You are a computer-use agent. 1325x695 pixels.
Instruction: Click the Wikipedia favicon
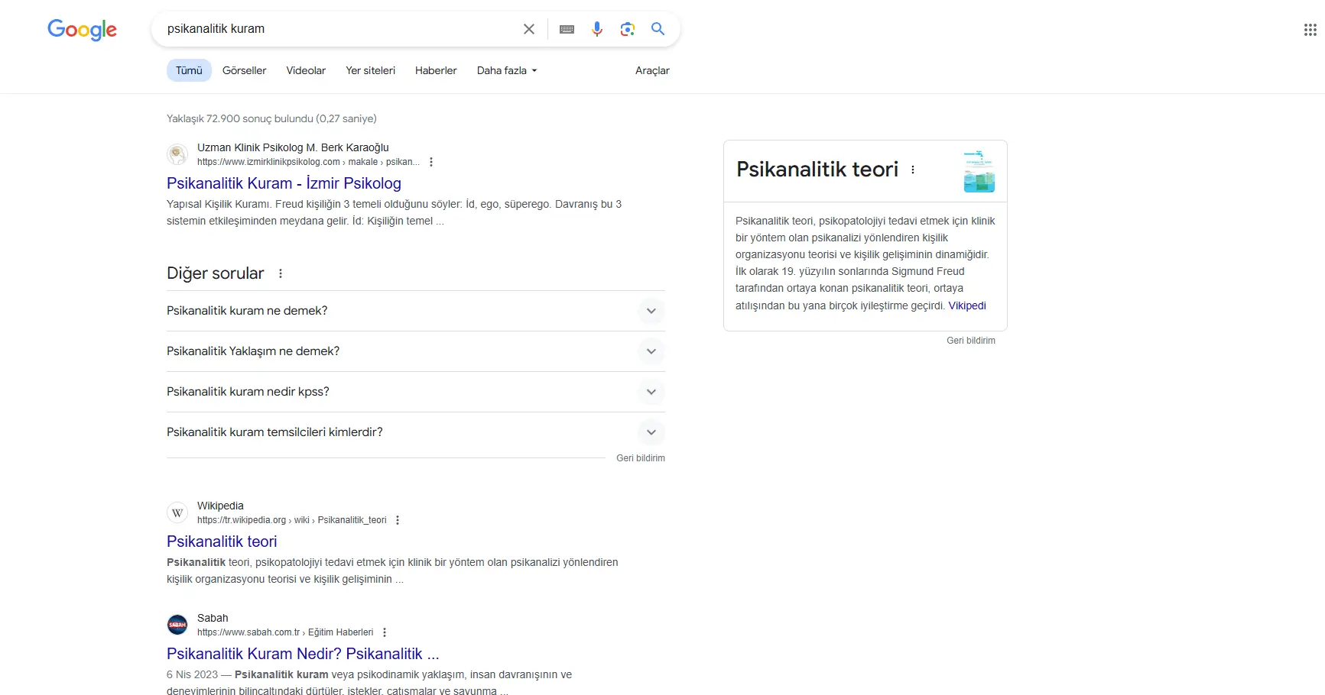[177, 512]
